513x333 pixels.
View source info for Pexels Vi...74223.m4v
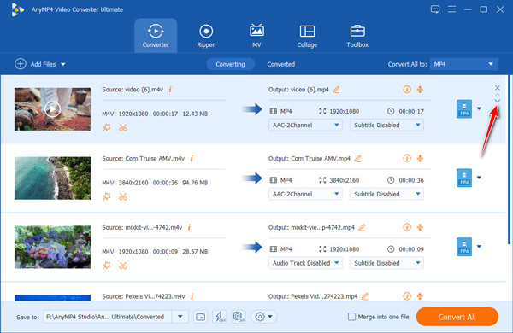tap(192, 296)
